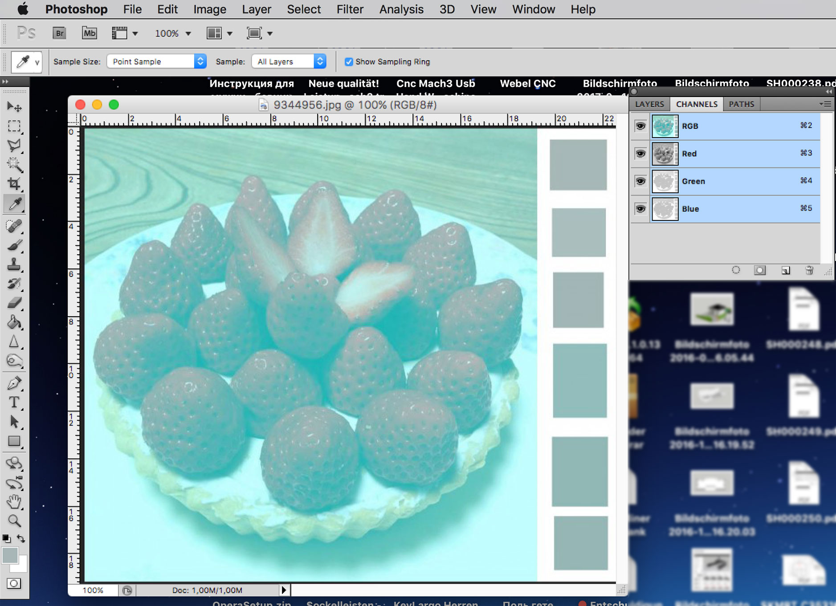
Task: Open the Sample All Layers dropdown
Action: tap(289, 61)
